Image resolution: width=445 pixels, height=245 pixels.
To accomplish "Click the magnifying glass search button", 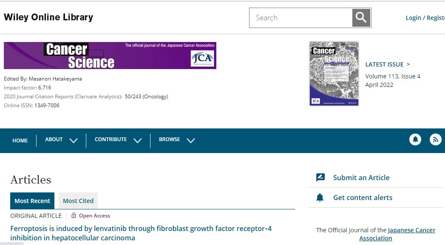I will click(361, 18).
